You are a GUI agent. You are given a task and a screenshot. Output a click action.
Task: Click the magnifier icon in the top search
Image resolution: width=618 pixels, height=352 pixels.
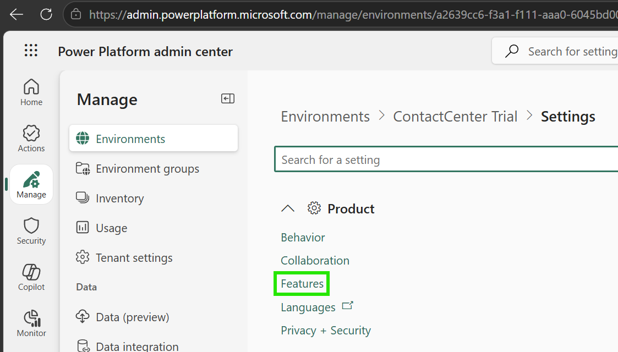click(x=512, y=51)
